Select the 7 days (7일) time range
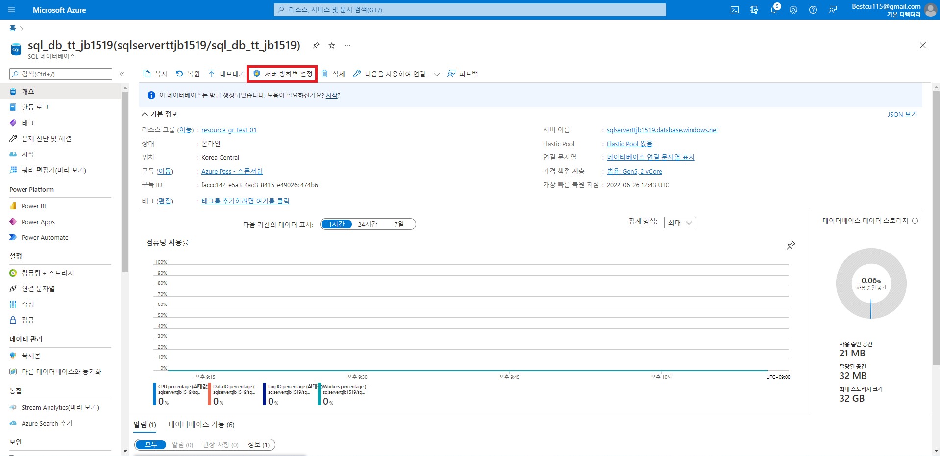This screenshot has height=456, width=940. point(399,224)
